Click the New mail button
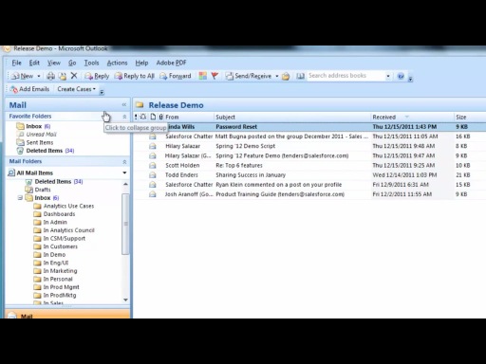 click(x=22, y=76)
